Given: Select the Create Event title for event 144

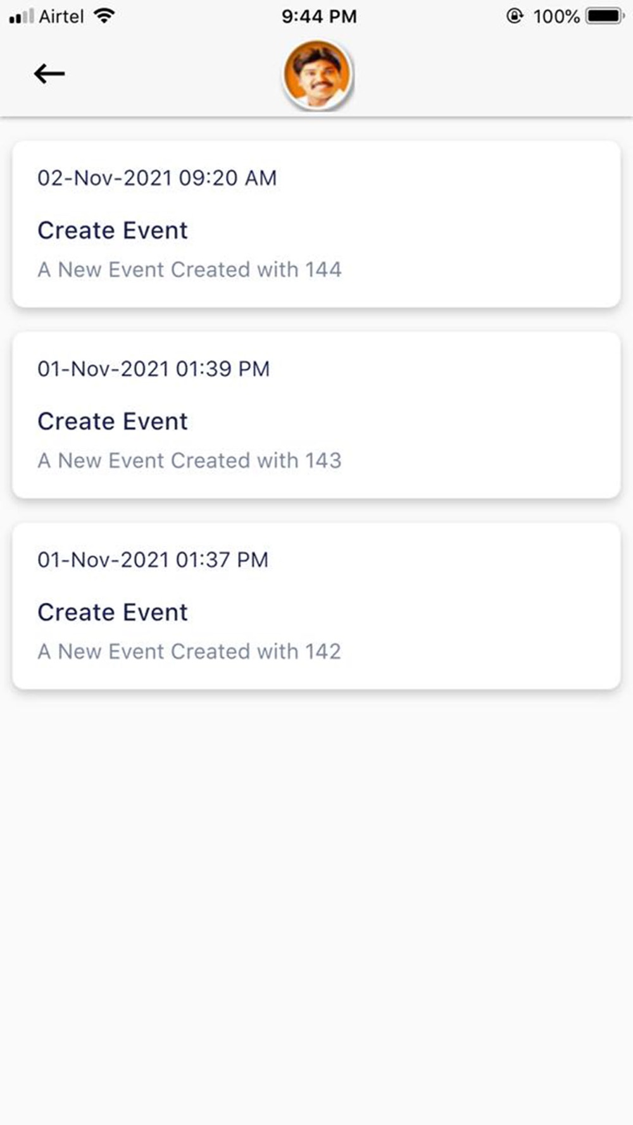Looking at the screenshot, I should (113, 230).
